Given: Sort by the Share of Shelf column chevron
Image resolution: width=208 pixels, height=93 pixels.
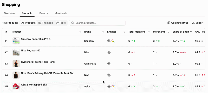Looking at the screenshot, I should (191, 32).
